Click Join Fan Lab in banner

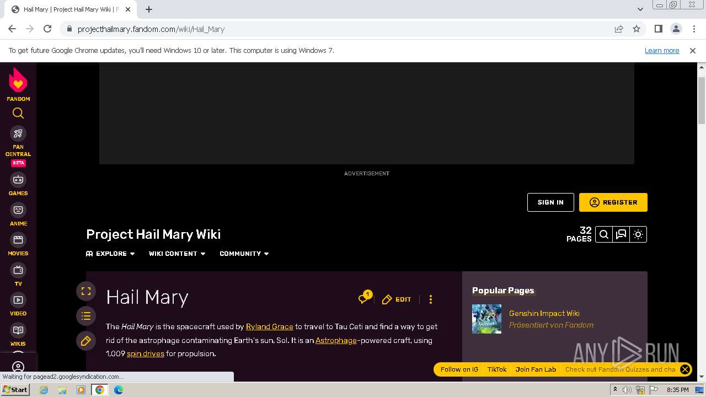(x=536, y=369)
